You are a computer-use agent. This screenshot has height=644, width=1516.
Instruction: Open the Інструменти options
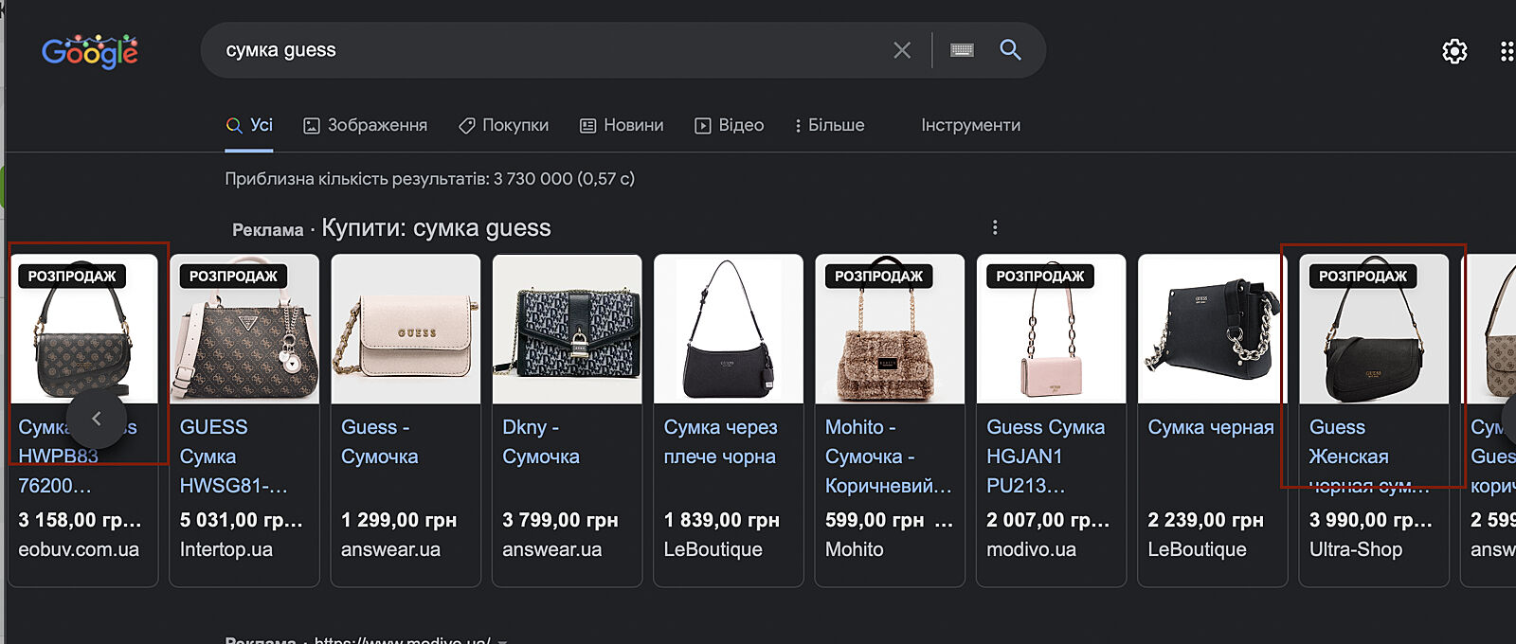pyautogui.click(x=970, y=125)
